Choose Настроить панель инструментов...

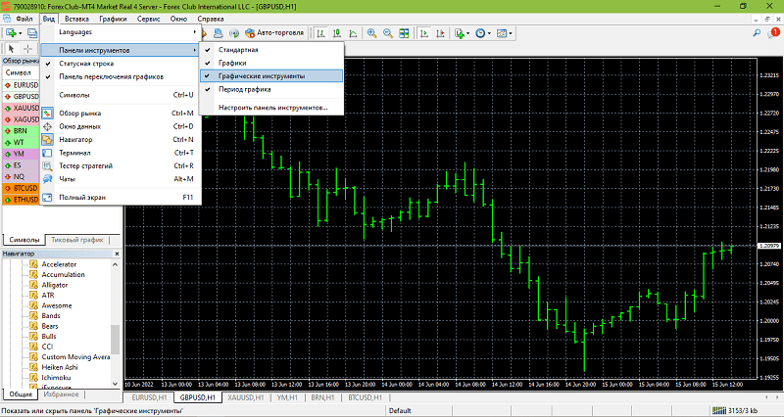tap(271, 108)
